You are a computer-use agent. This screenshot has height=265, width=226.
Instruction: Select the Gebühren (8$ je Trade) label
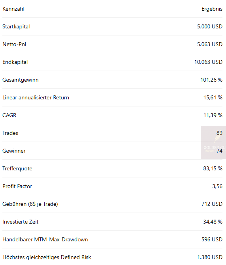[30, 204]
